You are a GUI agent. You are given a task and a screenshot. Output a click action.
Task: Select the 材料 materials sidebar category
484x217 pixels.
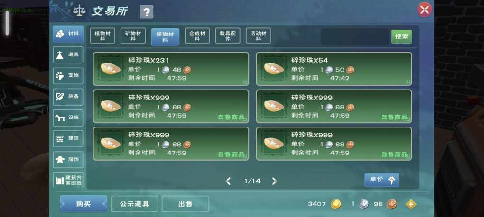point(68,34)
